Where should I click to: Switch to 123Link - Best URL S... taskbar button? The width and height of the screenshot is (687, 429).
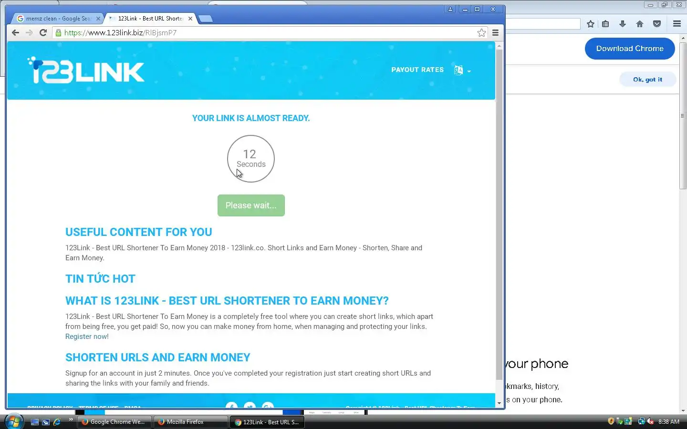[x=267, y=422]
